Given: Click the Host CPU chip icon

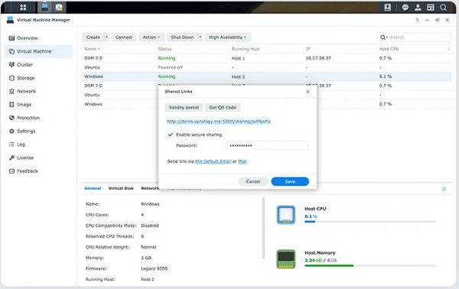Looking at the screenshot, I should coord(286,215).
